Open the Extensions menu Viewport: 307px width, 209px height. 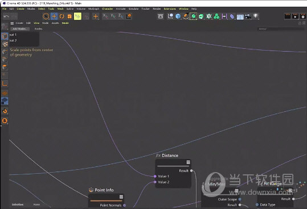[x=170, y=9]
